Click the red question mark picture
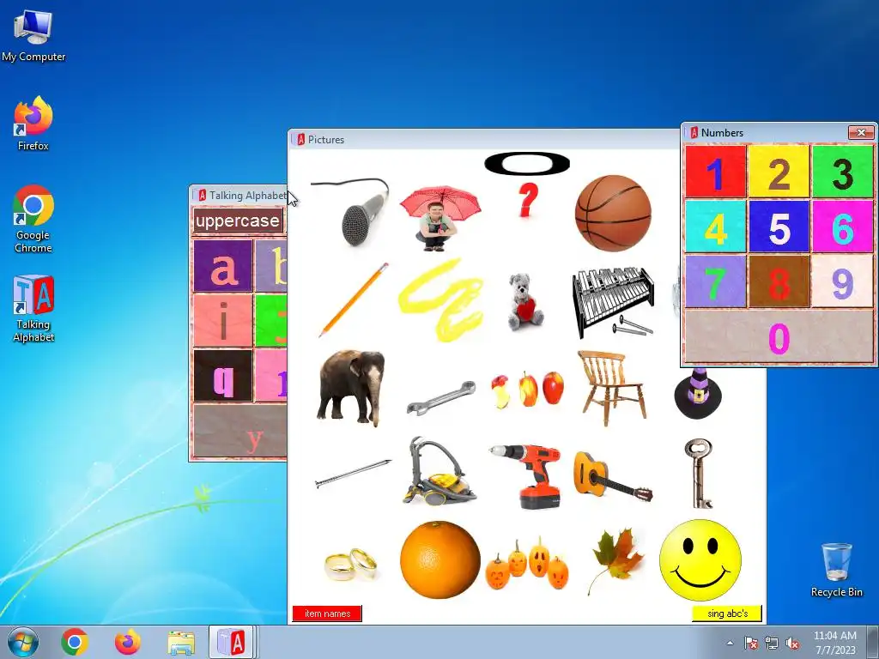879x659 pixels. point(527,200)
